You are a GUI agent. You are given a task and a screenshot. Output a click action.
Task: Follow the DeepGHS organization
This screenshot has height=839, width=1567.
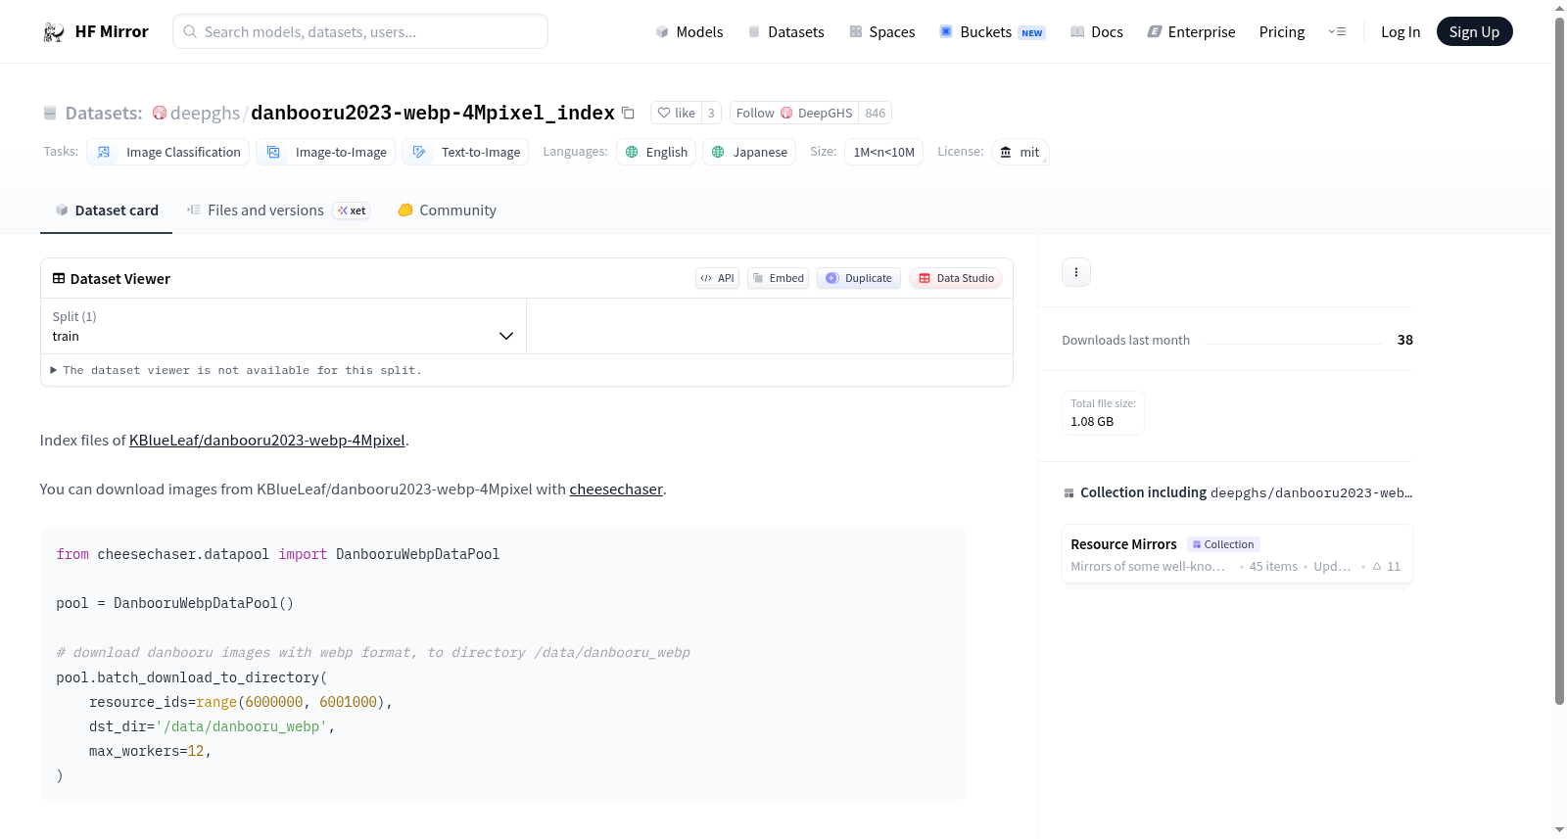[x=794, y=114]
